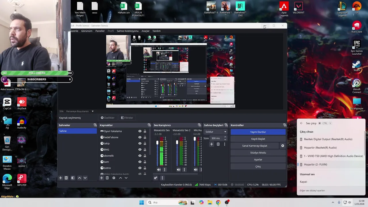This screenshot has height=207, width=368.
Task: Open transition properties three-dots icon
Action: tap(225, 144)
